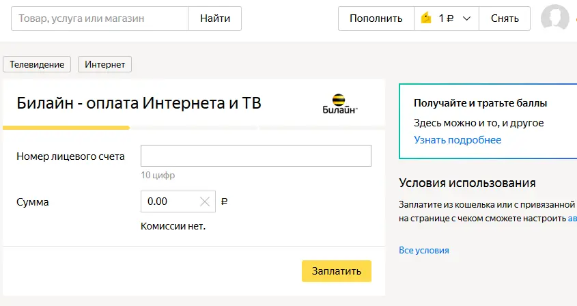
Task: Open the Интернет category tab
Action: click(x=105, y=64)
